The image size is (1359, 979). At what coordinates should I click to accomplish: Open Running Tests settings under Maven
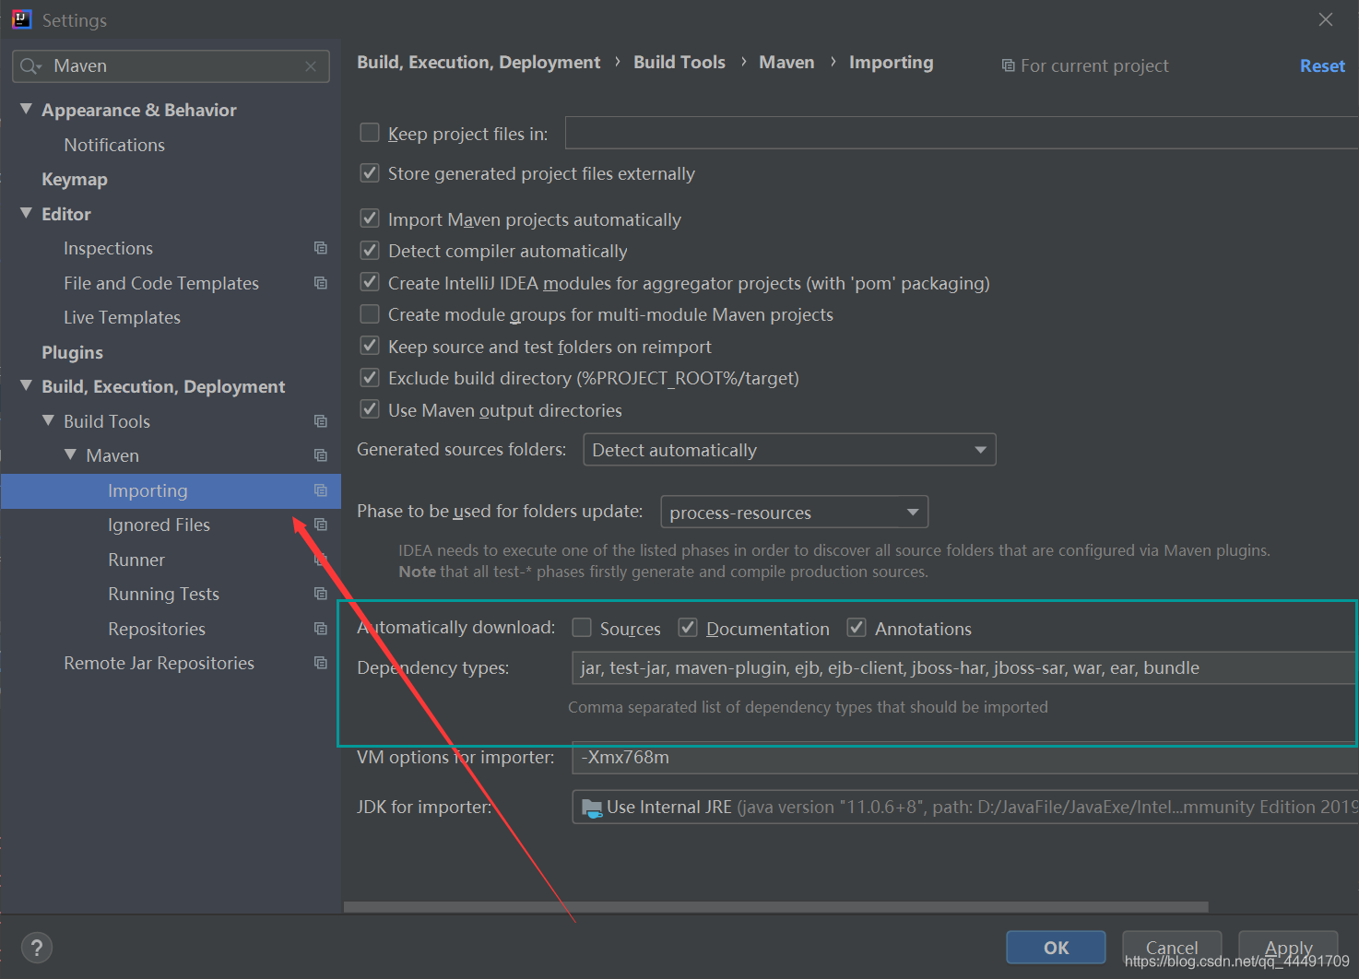(163, 594)
